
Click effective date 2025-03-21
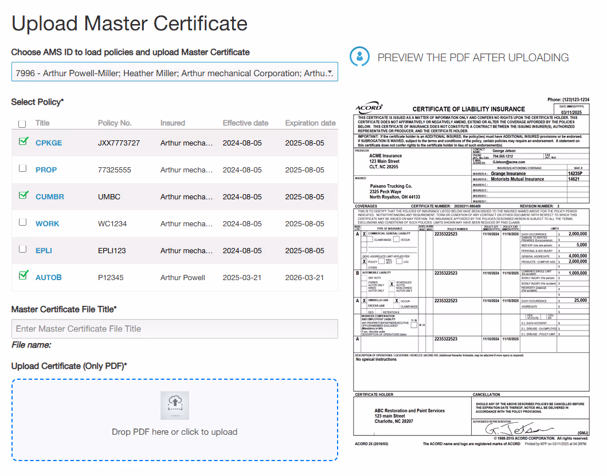[x=242, y=277]
